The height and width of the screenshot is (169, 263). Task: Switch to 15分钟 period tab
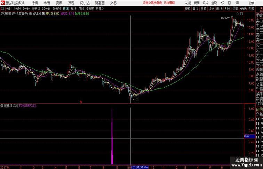36,9
